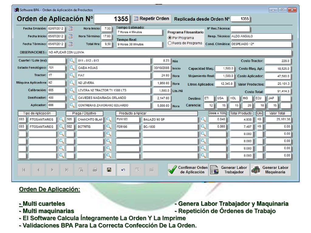This screenshot has height=233, width=311.
Task: Click the binoculars find button
Action: 81,170
